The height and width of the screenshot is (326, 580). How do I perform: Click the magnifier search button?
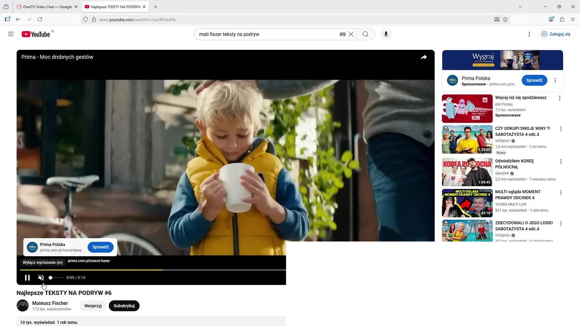(365, 34)
